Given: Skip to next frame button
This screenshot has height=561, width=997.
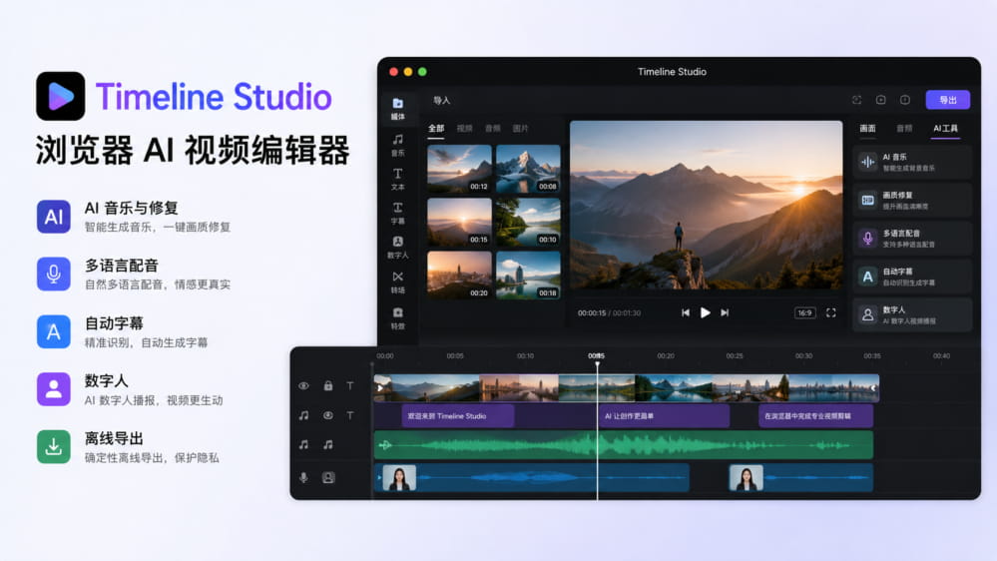Looking at the screenshot, I should pyautogui.click(x=725, y=312).
